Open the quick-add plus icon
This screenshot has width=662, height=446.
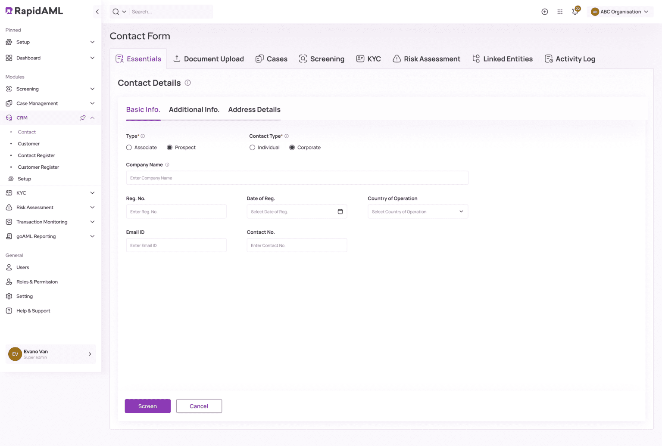pos(544,12)
